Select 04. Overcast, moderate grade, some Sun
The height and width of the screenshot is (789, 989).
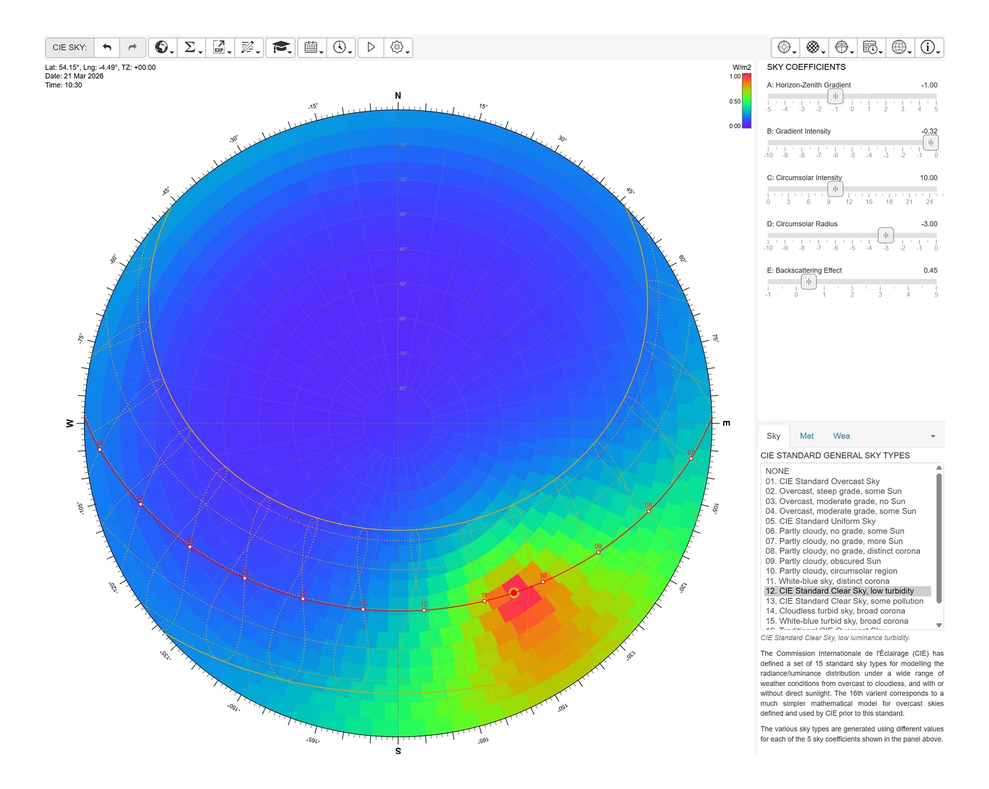pos(848,511)
